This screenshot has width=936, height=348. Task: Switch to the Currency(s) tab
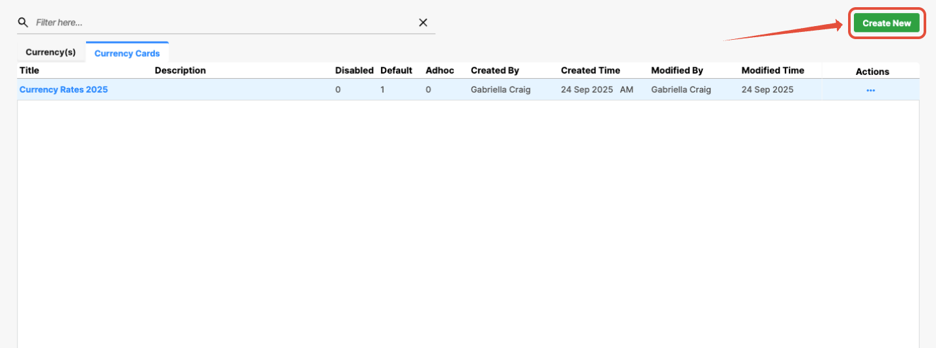click(51, 52)
